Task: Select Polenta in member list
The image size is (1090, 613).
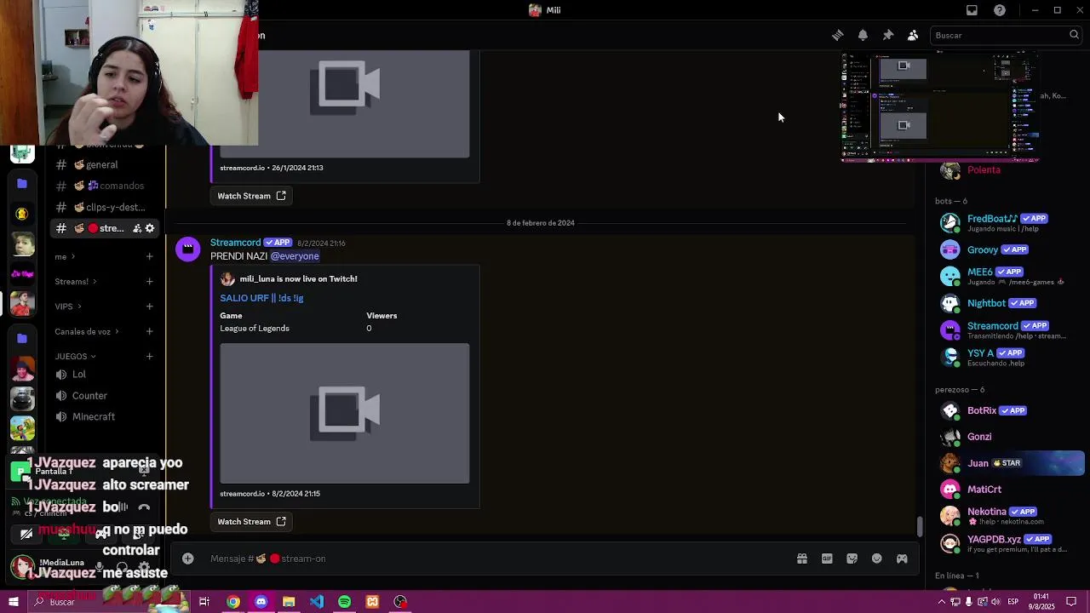Action: pos(1009,170)
